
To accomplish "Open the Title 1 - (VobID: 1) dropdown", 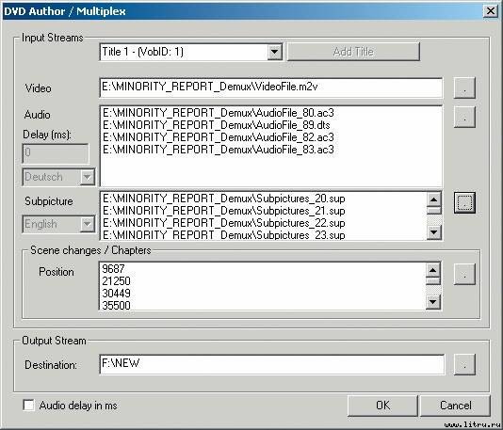I will 275,52.
